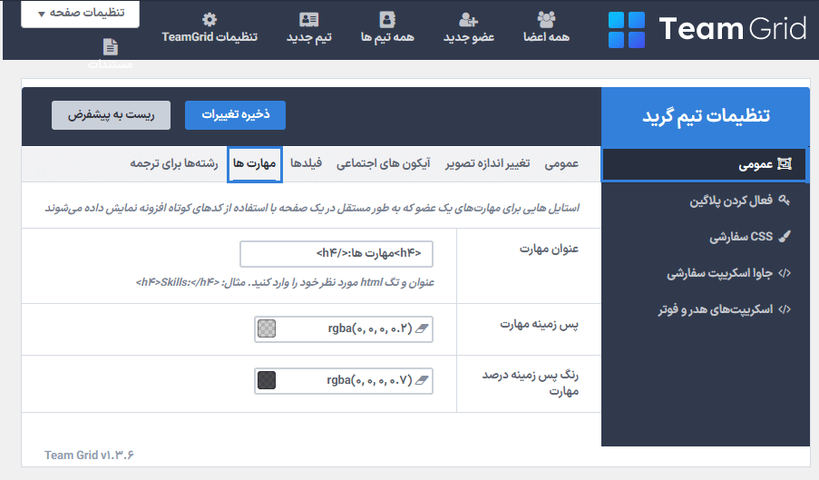
Task: Open همه اعضا (all members) icon
Action: (x=546, y=19)
